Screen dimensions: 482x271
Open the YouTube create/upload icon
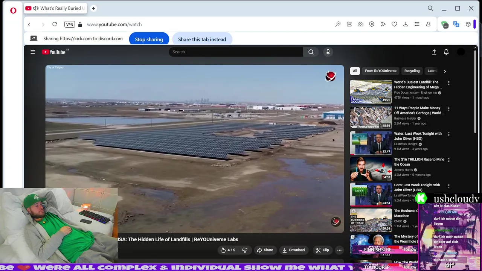click(x=434, y=52)
